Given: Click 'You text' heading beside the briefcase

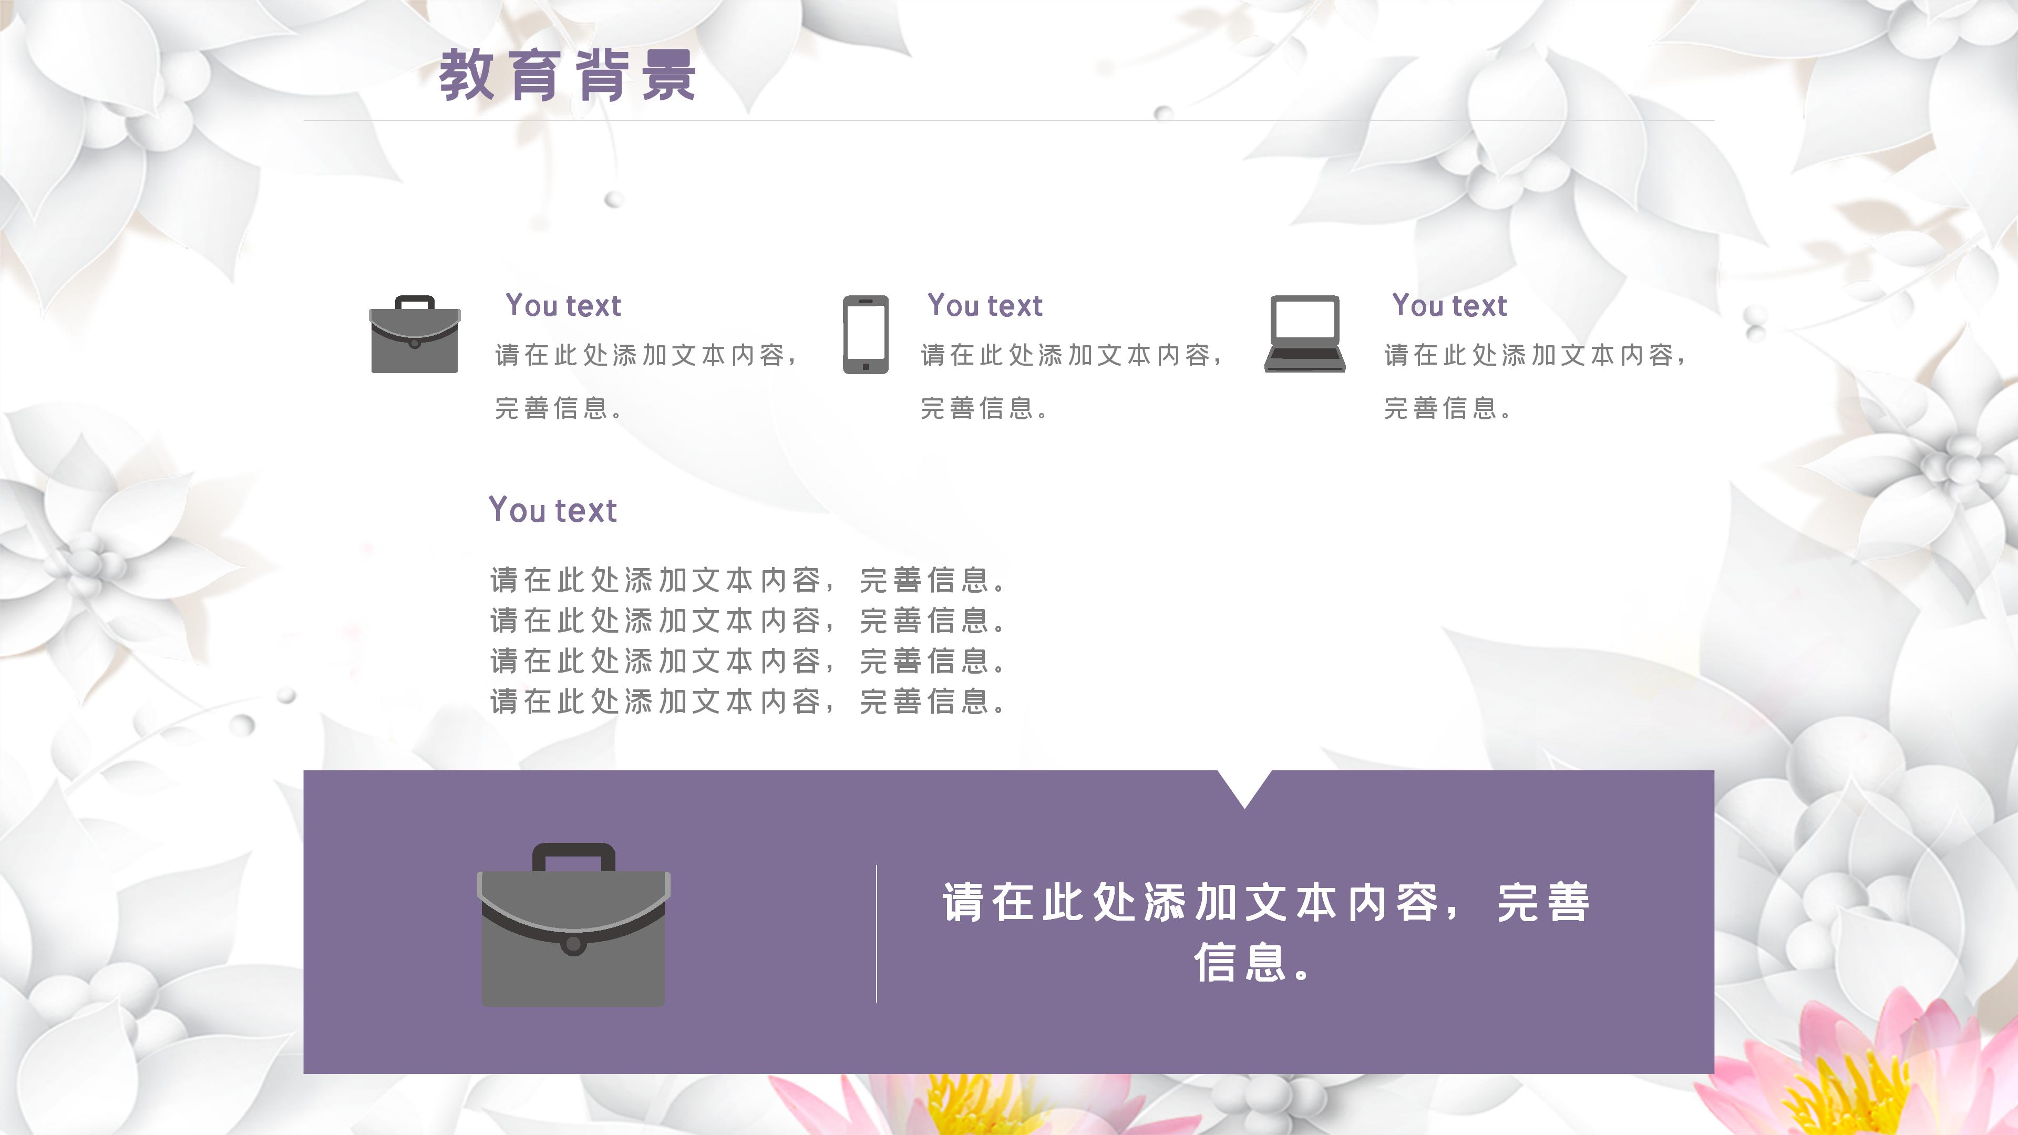Looking at the screenshot, I should pyautogui.click(x=563, y=305).
